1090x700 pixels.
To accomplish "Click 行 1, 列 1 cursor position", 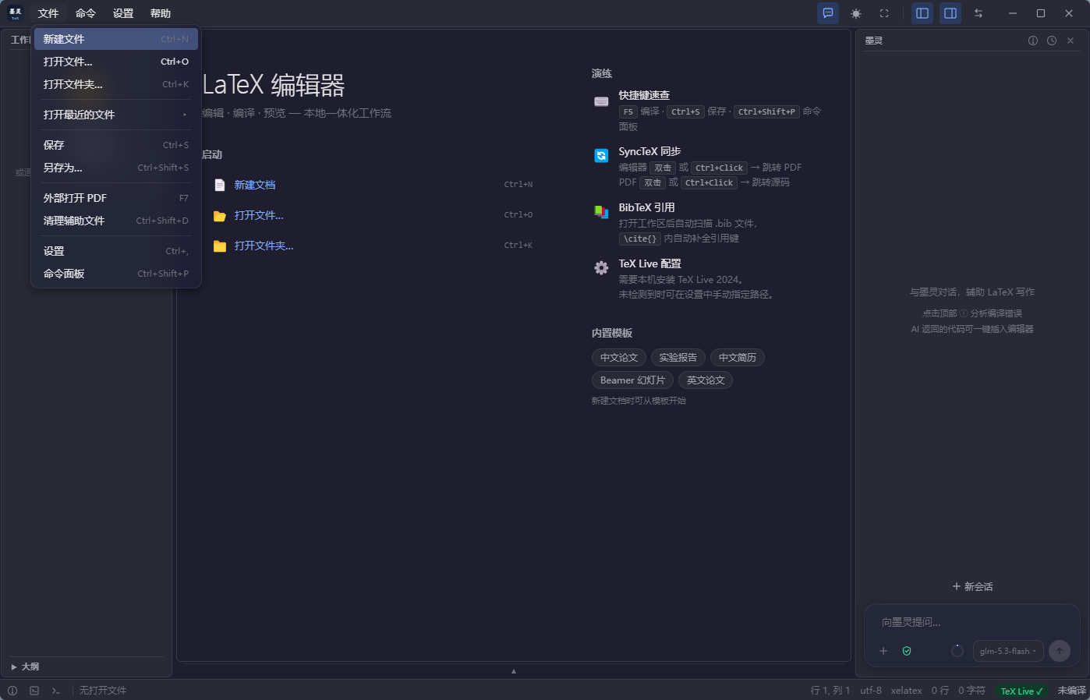I will click(830, 691).
